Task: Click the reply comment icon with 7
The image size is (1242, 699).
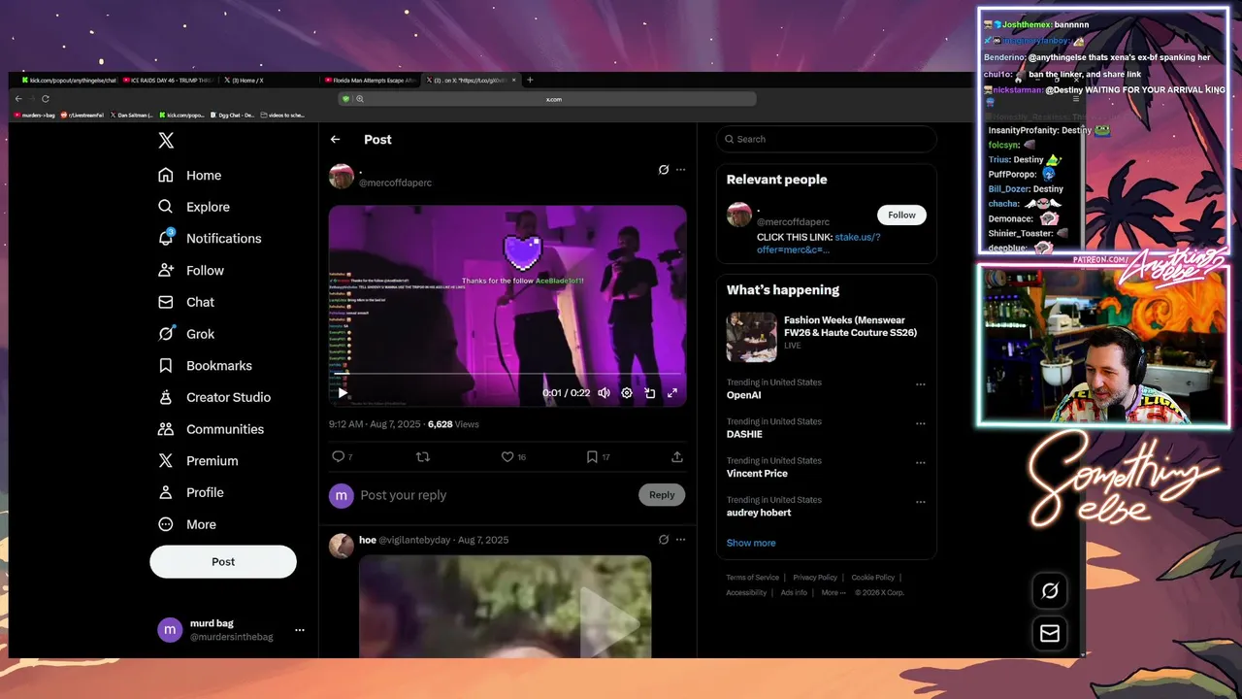Action: (342, 456)
